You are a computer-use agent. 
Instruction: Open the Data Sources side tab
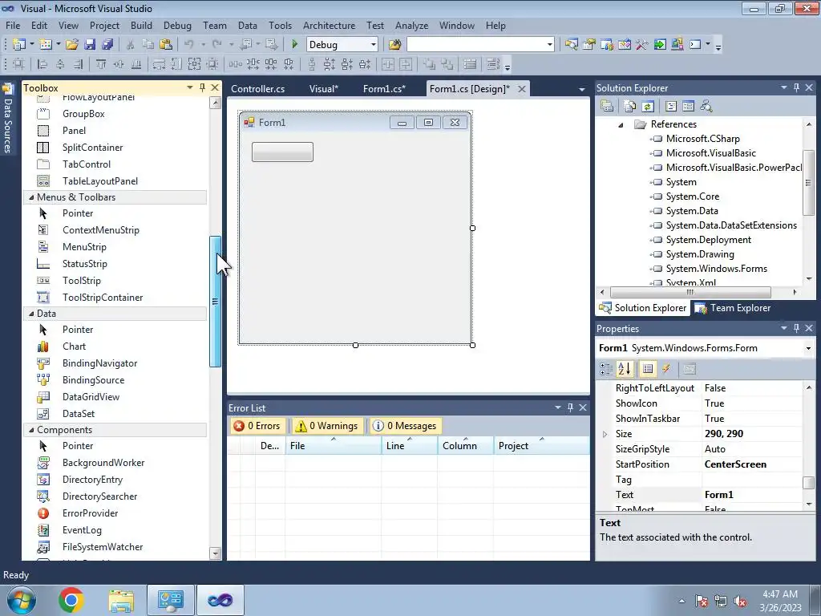(7, 120)
